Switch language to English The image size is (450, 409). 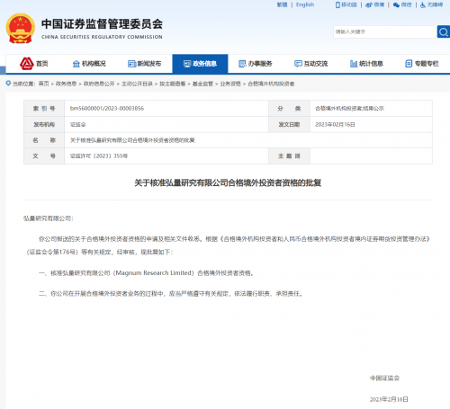click(x=305, y=4)
